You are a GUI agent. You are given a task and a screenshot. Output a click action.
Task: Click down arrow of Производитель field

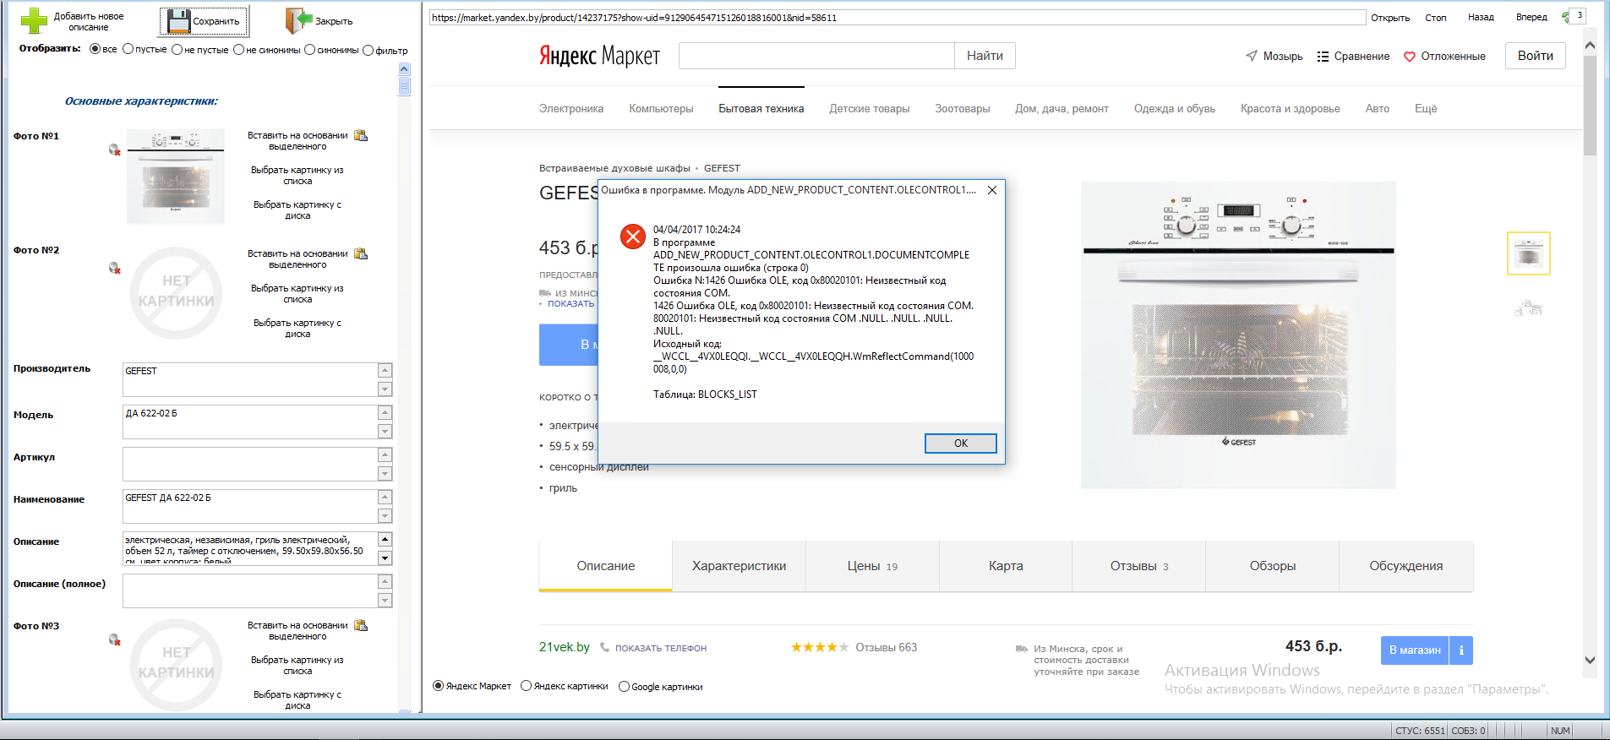click(385, 389)
